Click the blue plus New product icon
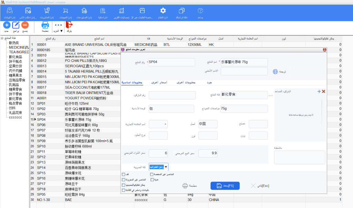 (x=6, y=25)
